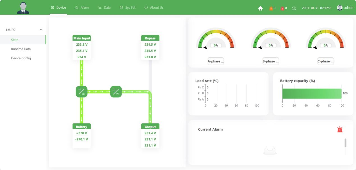Click the rectifier AC/DC converter icon

[x=81, y=92]
